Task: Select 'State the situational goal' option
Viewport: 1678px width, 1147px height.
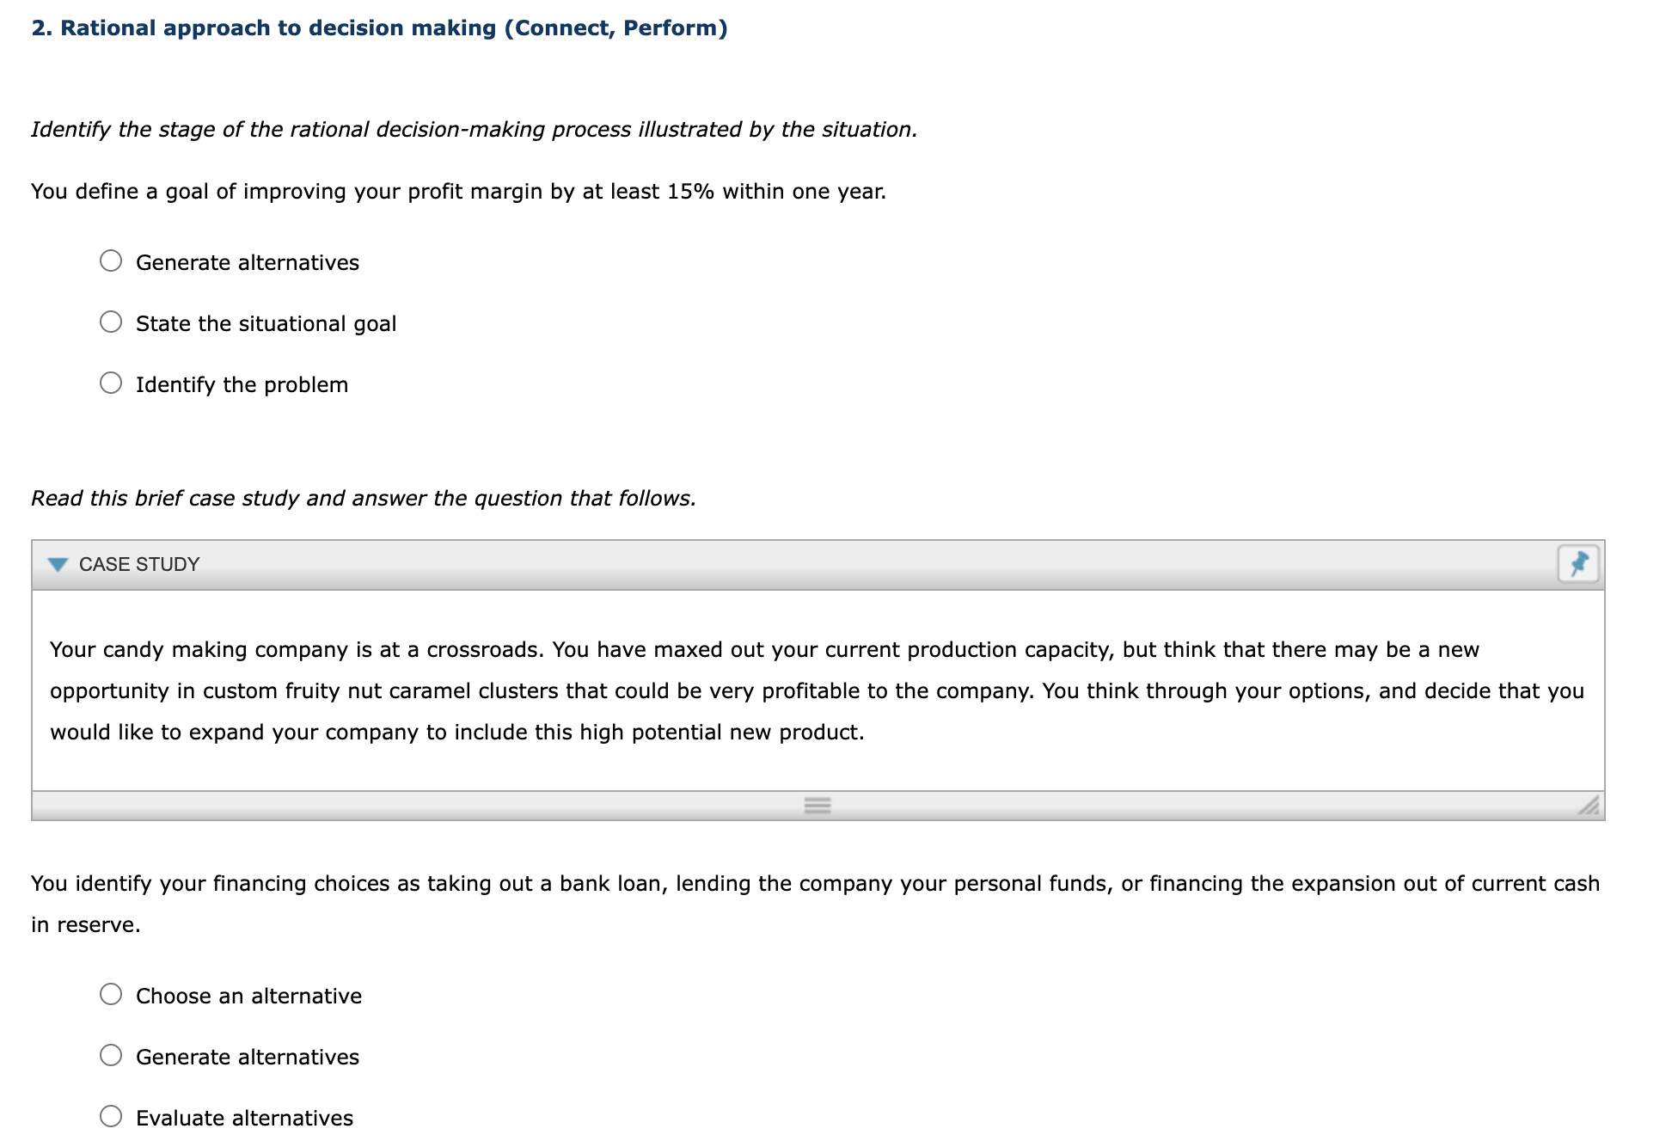Action: (x=111, y=322)
